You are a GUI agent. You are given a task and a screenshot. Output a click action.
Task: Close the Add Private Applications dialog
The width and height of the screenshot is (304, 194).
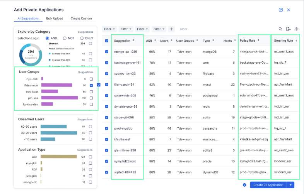click(x=289, y=10)
